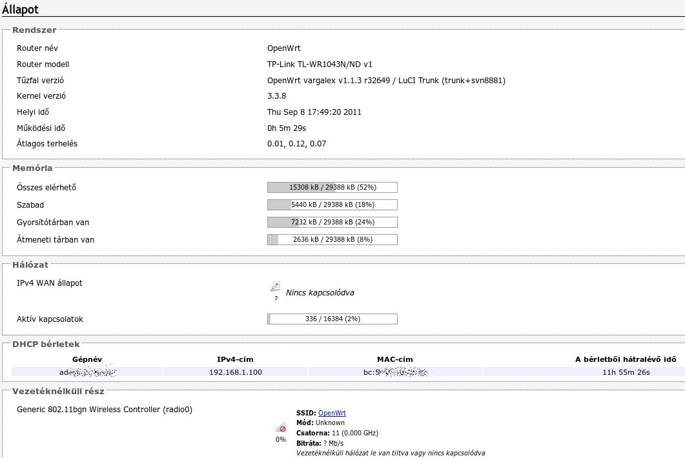This screenshot has height=458, width=685.
Task: Click the Kernel verzió label
Action: 41,96
